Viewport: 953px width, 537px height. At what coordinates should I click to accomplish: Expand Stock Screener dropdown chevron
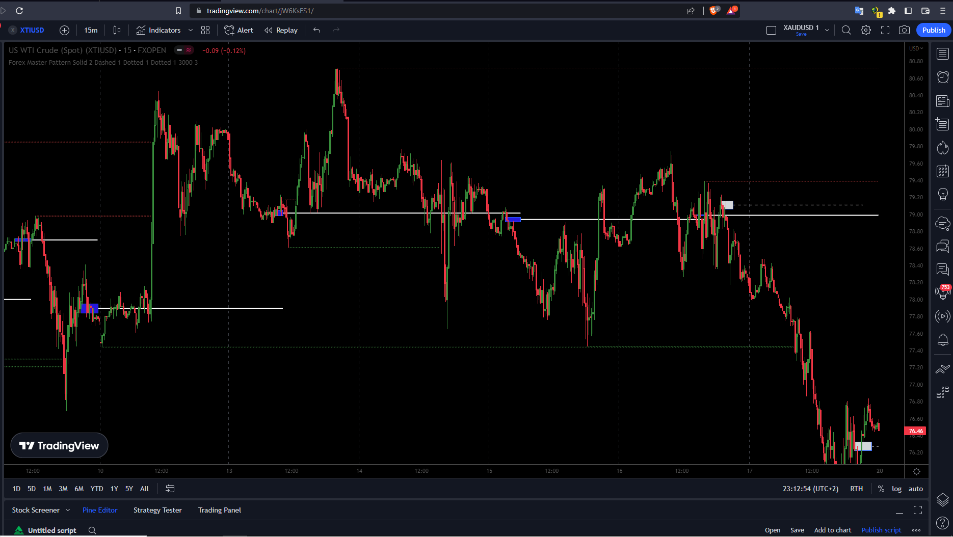pyautogui.click(x=68, y=510)
